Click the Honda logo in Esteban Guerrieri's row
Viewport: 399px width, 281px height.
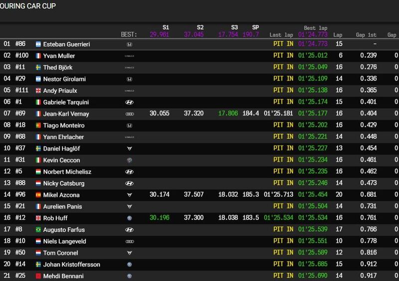click(129, 44)
